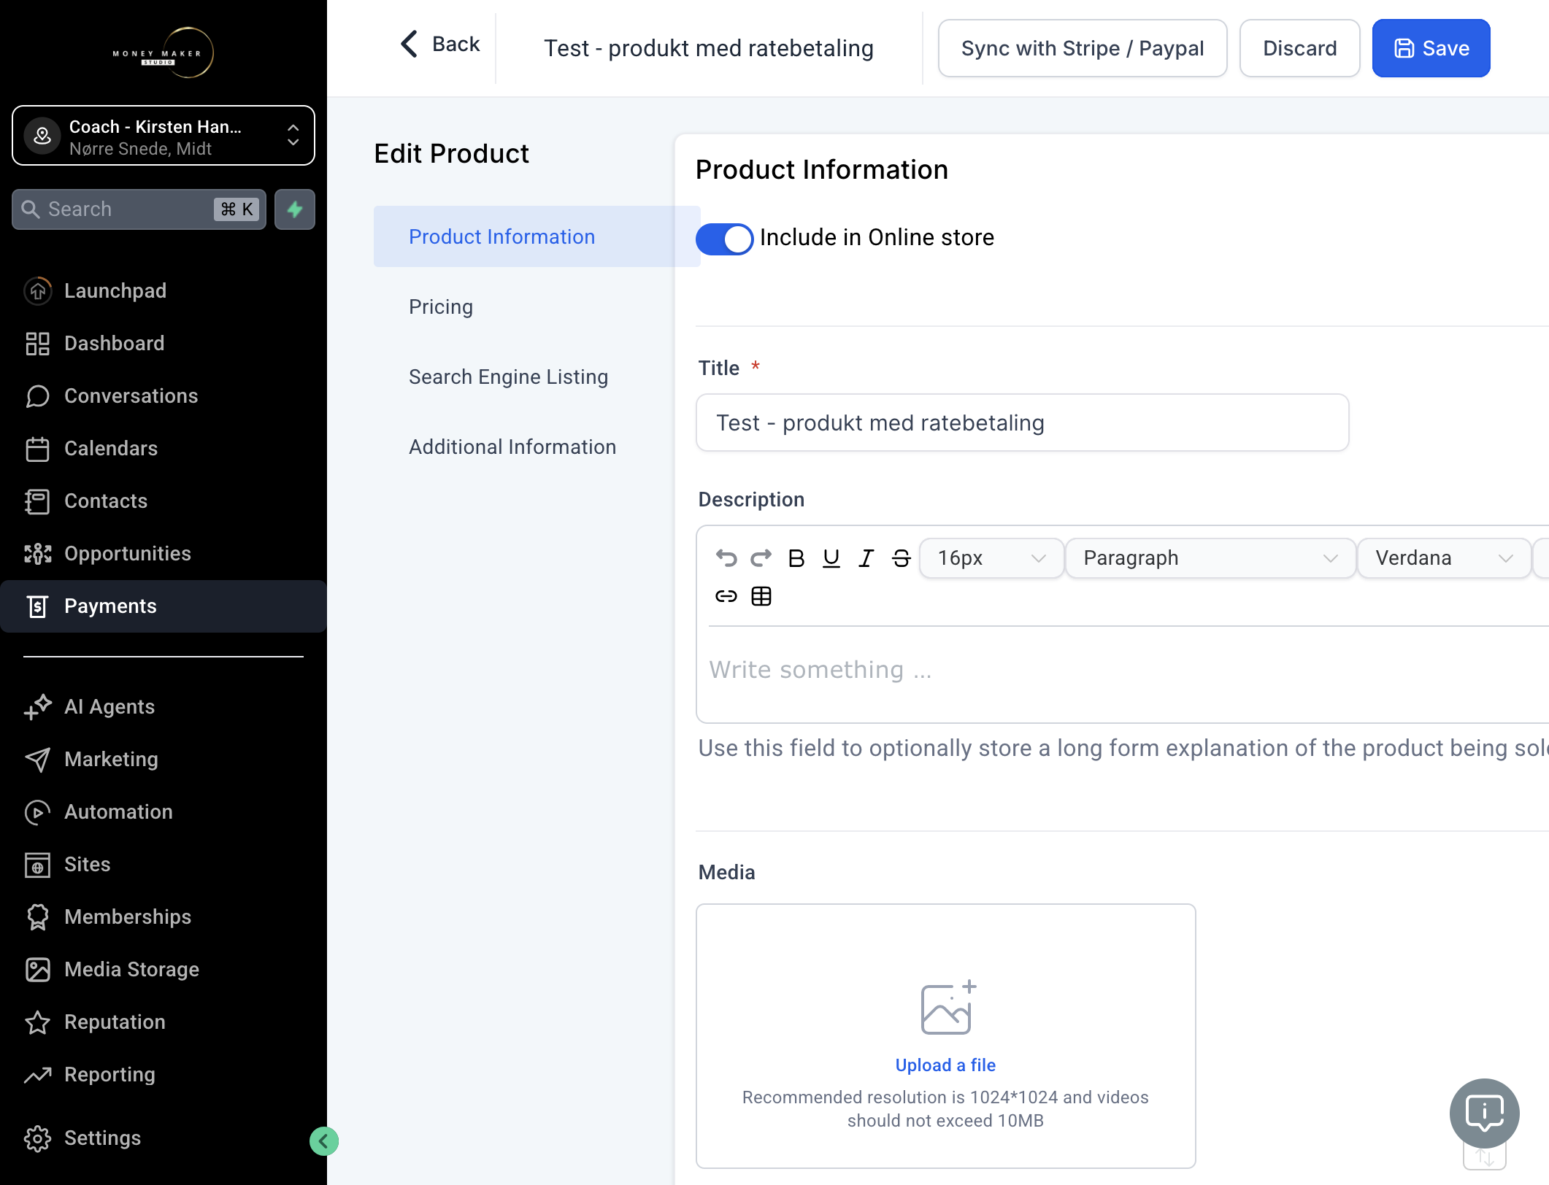The width and height of the screenshot is (1549, 1185).
Task: Insert a table with the grid icon
Action: pos(761,596)
